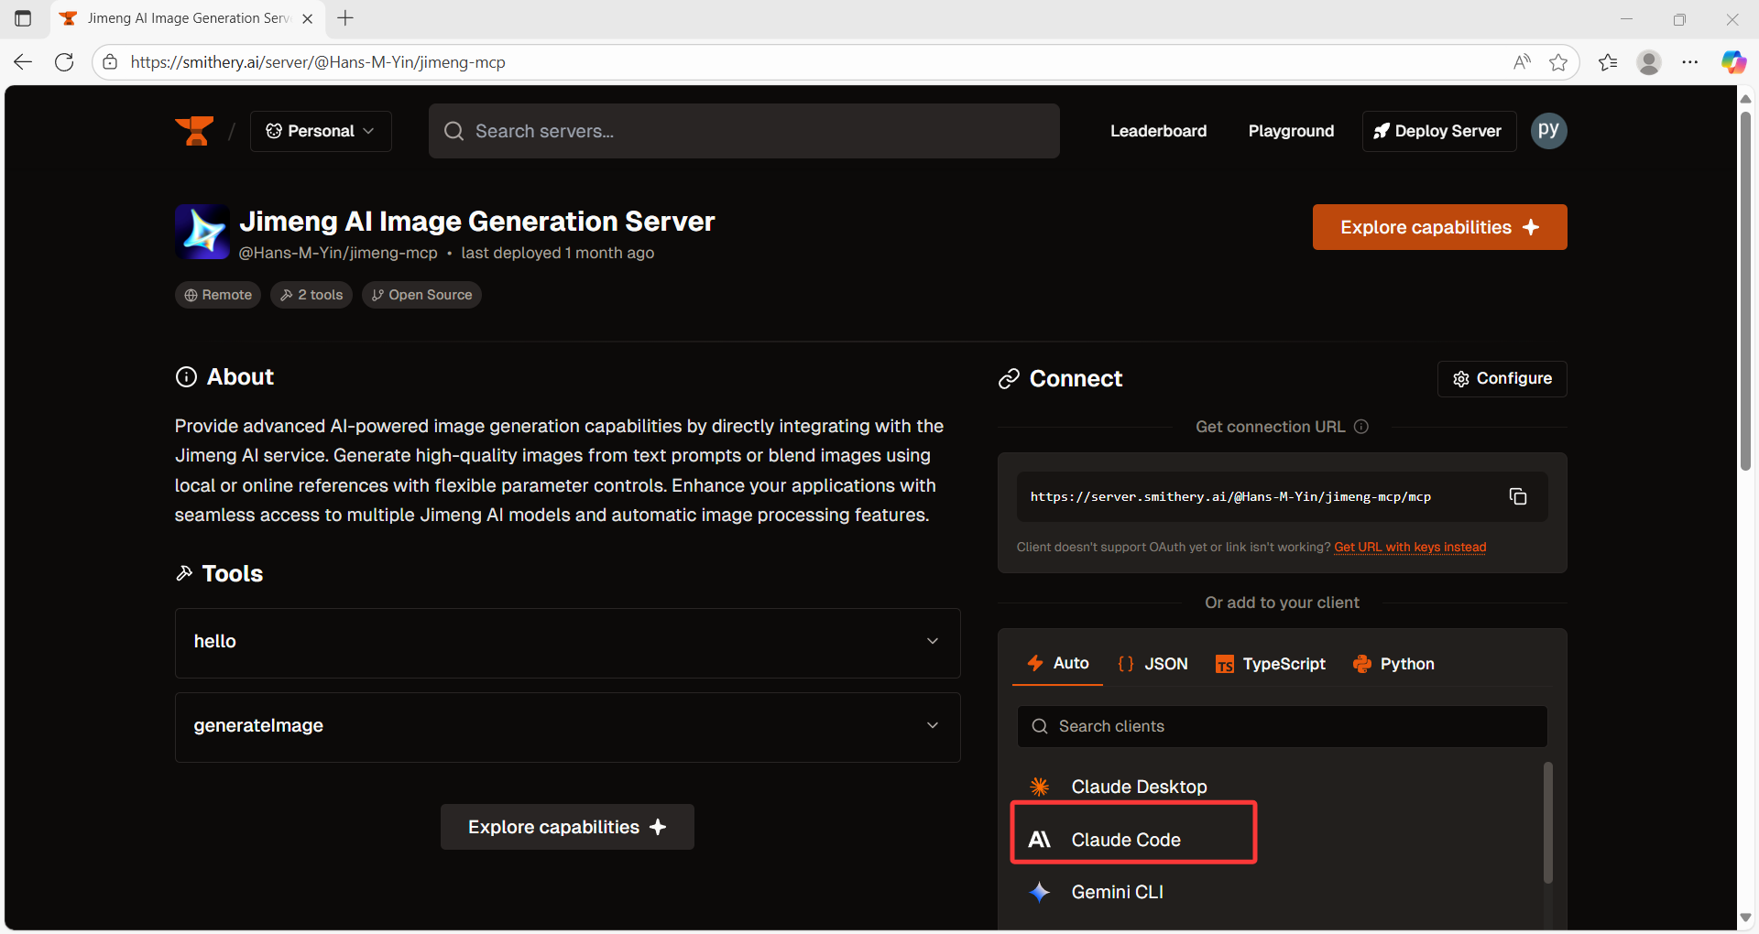The image size is (1759, 934).
Task: Click the server connection URL text
Action: coord(1230,496)
